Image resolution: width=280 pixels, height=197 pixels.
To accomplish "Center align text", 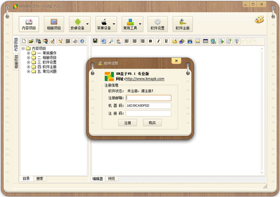I will 135,41.
